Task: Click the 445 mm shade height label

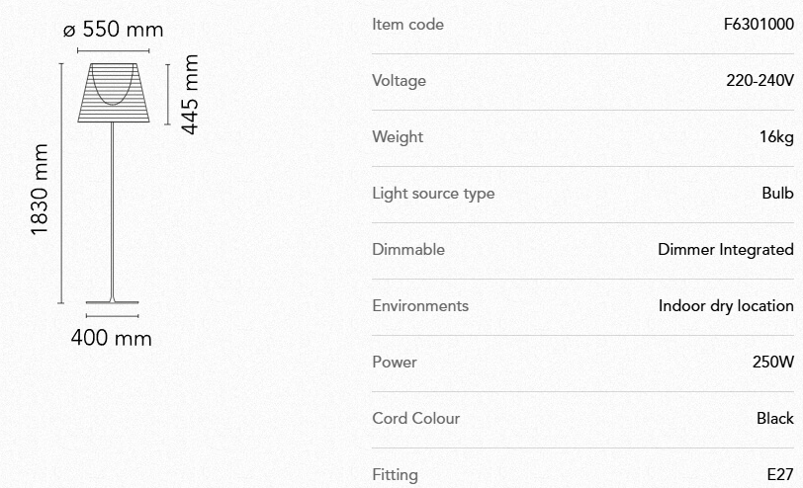Action: [191, 94]
